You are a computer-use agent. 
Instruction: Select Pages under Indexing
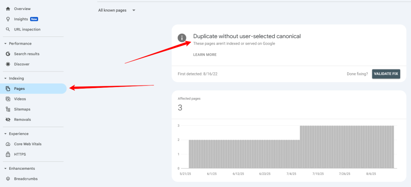(33, 89)
